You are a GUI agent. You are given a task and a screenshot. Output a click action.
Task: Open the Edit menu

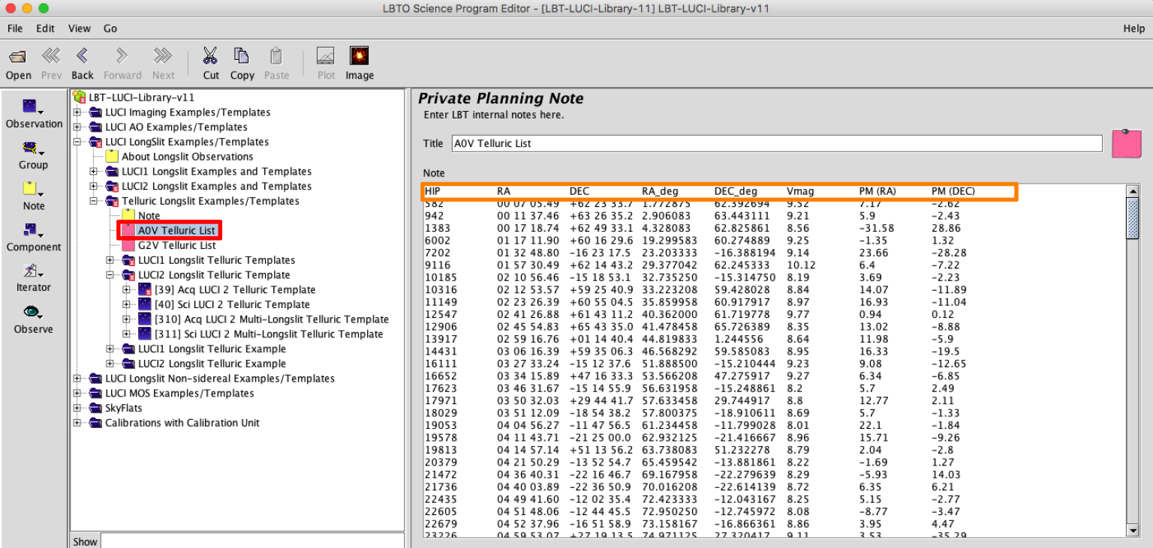pyautogui.click(x=45, y=28)
